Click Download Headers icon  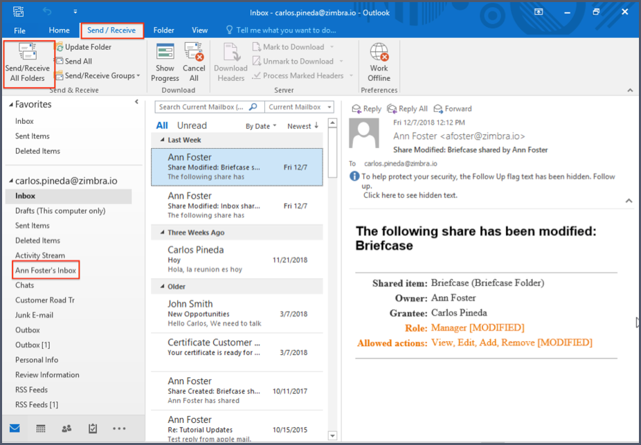point(231,52)
